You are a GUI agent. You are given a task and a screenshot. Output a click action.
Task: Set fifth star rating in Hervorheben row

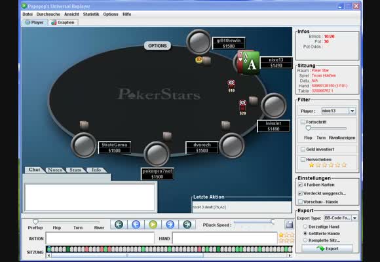(337, 165)
